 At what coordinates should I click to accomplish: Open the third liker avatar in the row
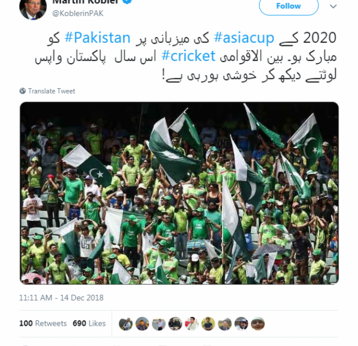pos(159,324)
